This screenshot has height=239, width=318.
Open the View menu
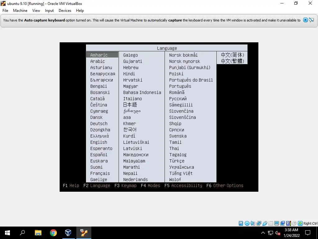click(x=36, y=11)
